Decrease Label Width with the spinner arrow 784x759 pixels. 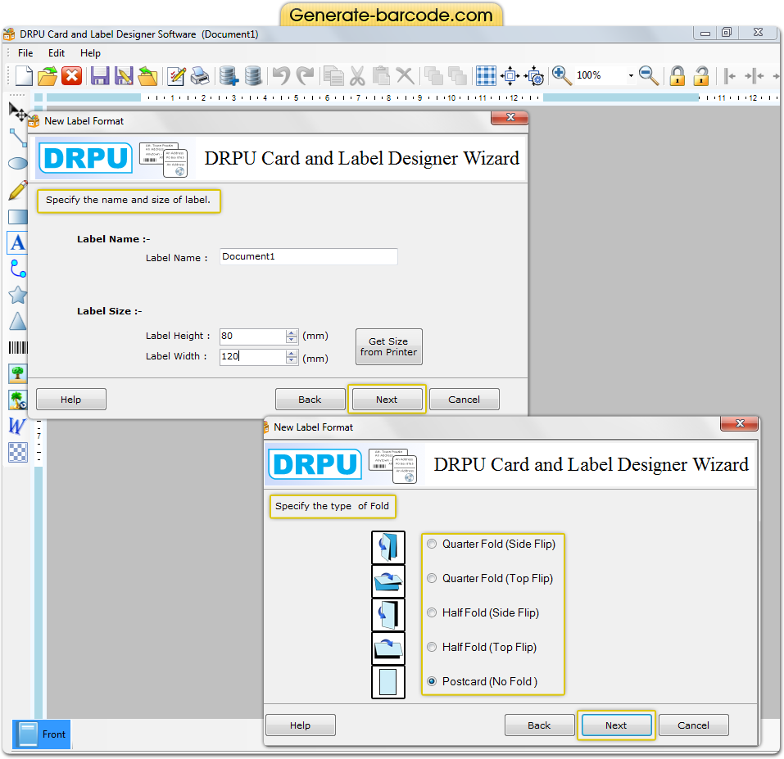point(292,360)
